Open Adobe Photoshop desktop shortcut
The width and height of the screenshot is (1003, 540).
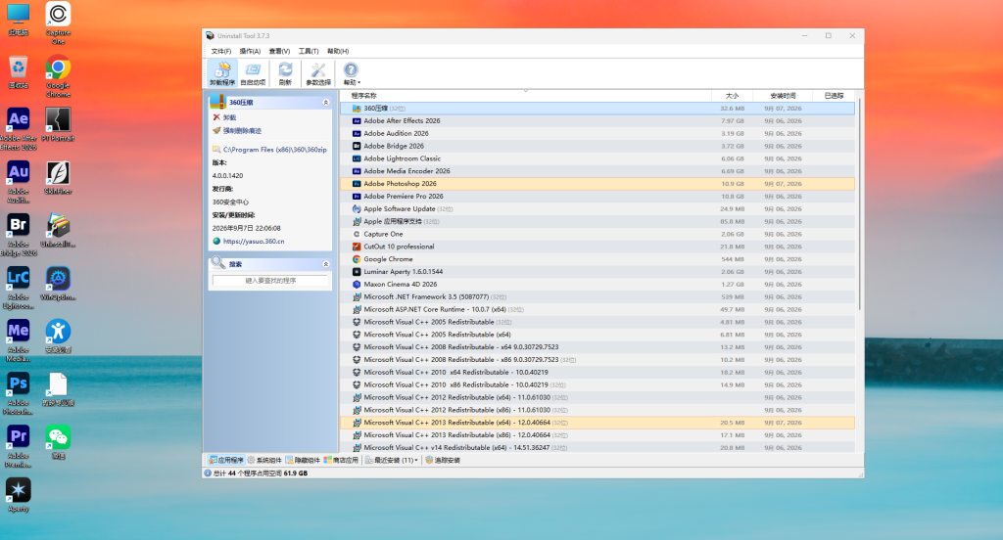click(18, 394)
